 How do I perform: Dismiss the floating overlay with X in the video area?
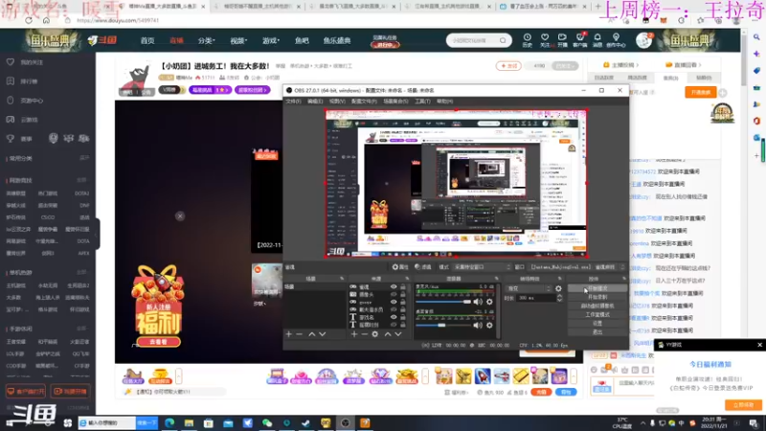180,216
